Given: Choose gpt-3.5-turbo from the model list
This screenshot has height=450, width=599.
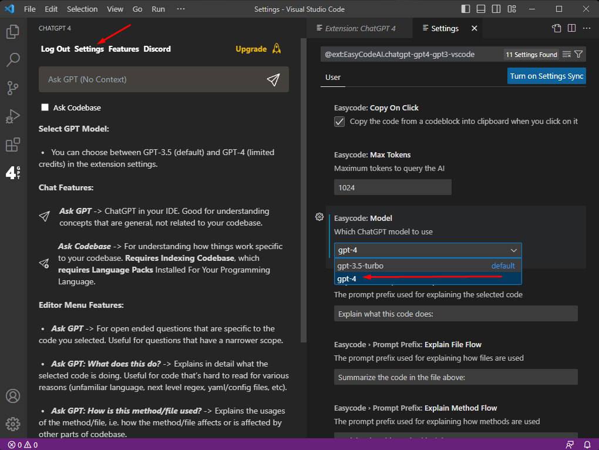Looking at the screenshot, I should [x=428, y=266].
